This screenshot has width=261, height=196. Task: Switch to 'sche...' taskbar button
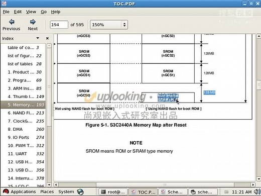(x=203, y=192)
